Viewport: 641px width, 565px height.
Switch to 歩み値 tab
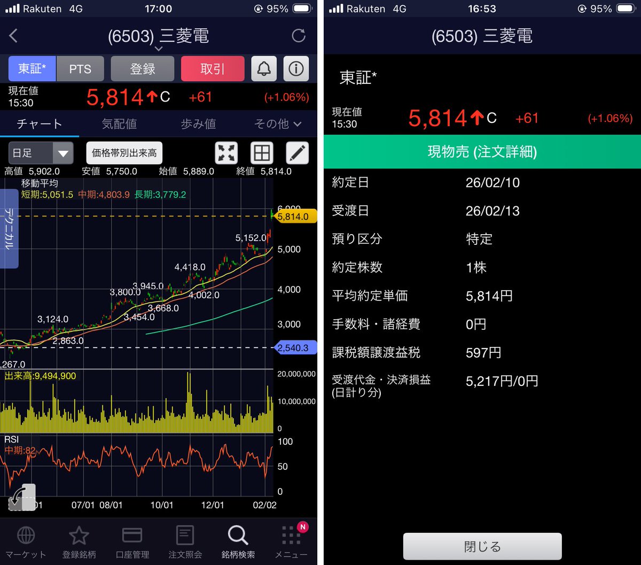tap(198, 124)
